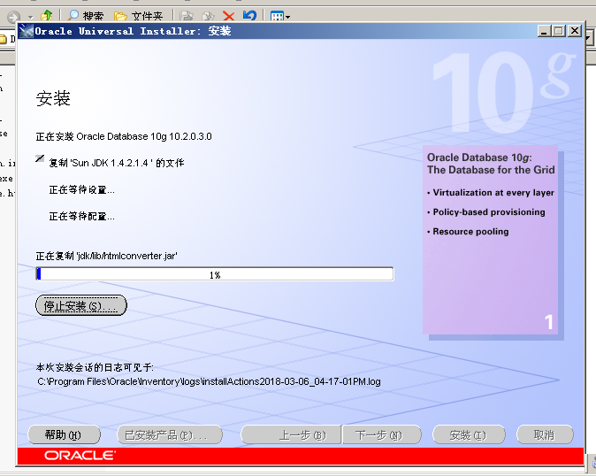This screenshot has width=596, height=476.
Task: Click the 上一步(B) back button
Action: [x=291, y=434]
